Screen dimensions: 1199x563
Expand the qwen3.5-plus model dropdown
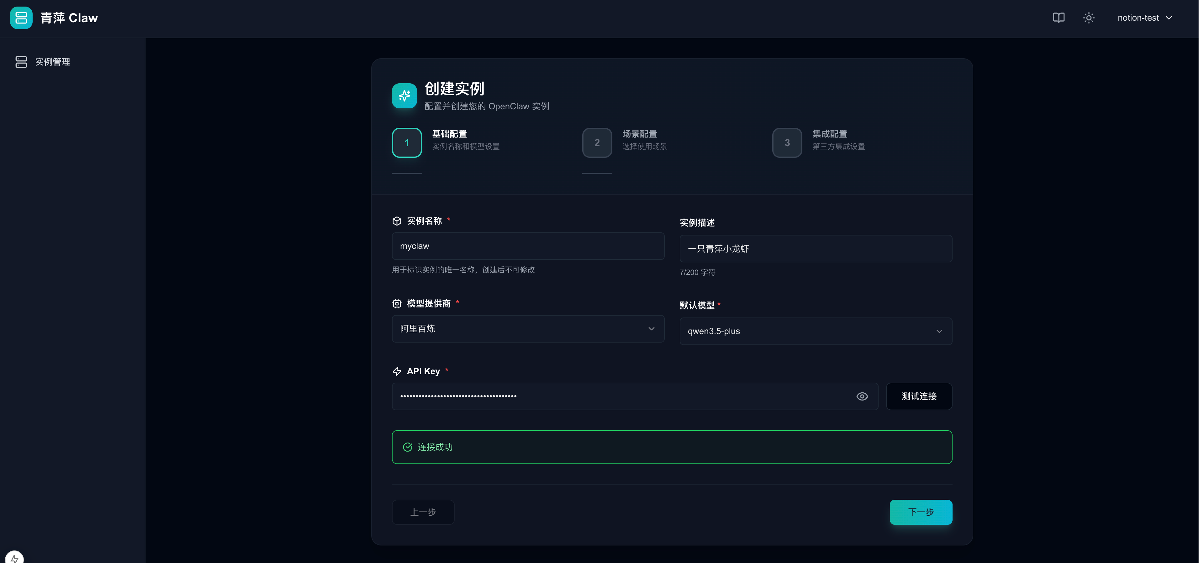pyautogui.click(x=816, y=331)
